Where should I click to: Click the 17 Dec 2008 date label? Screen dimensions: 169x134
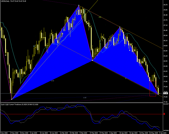(14, 133)
